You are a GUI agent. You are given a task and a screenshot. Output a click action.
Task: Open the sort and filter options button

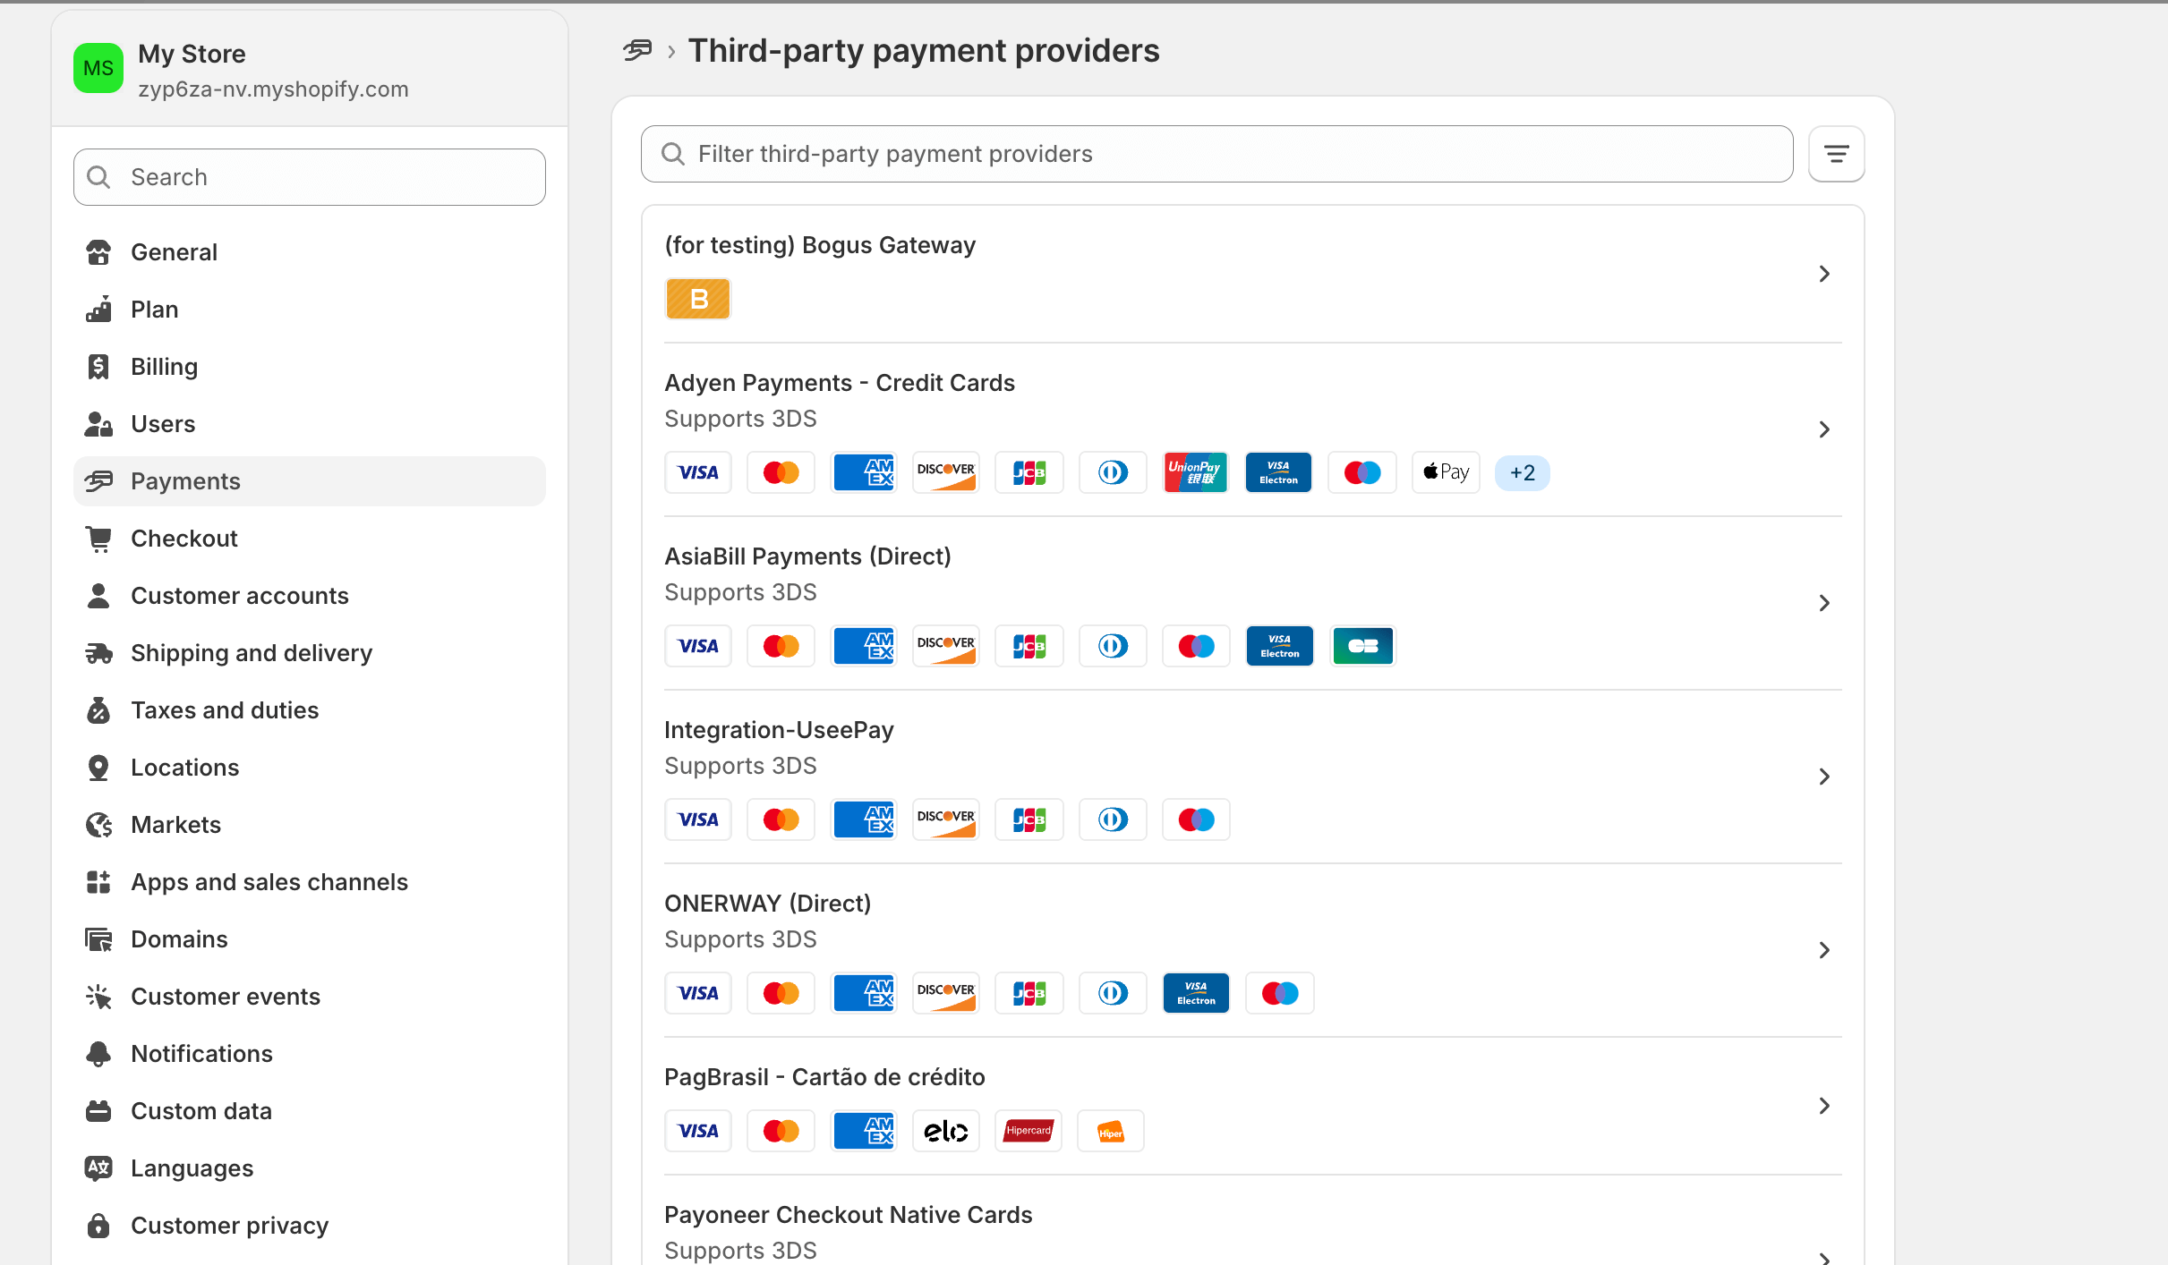1836,154
